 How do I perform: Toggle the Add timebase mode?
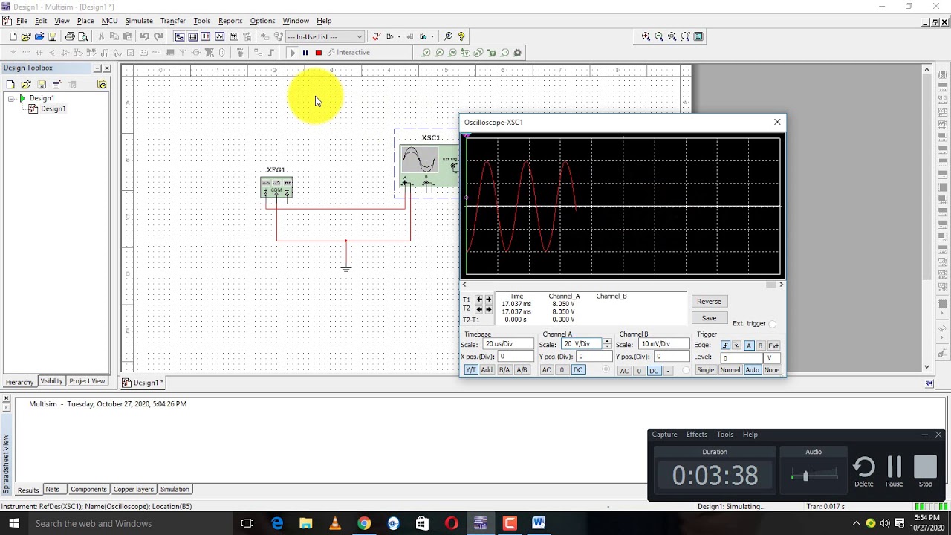487,370
